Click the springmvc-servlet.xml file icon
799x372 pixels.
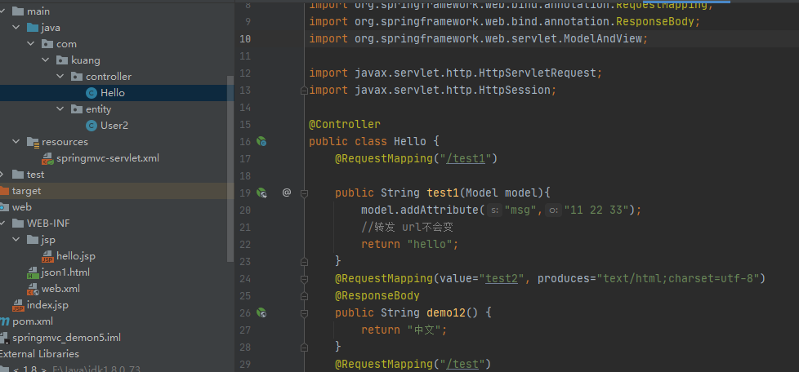point(47,158)
